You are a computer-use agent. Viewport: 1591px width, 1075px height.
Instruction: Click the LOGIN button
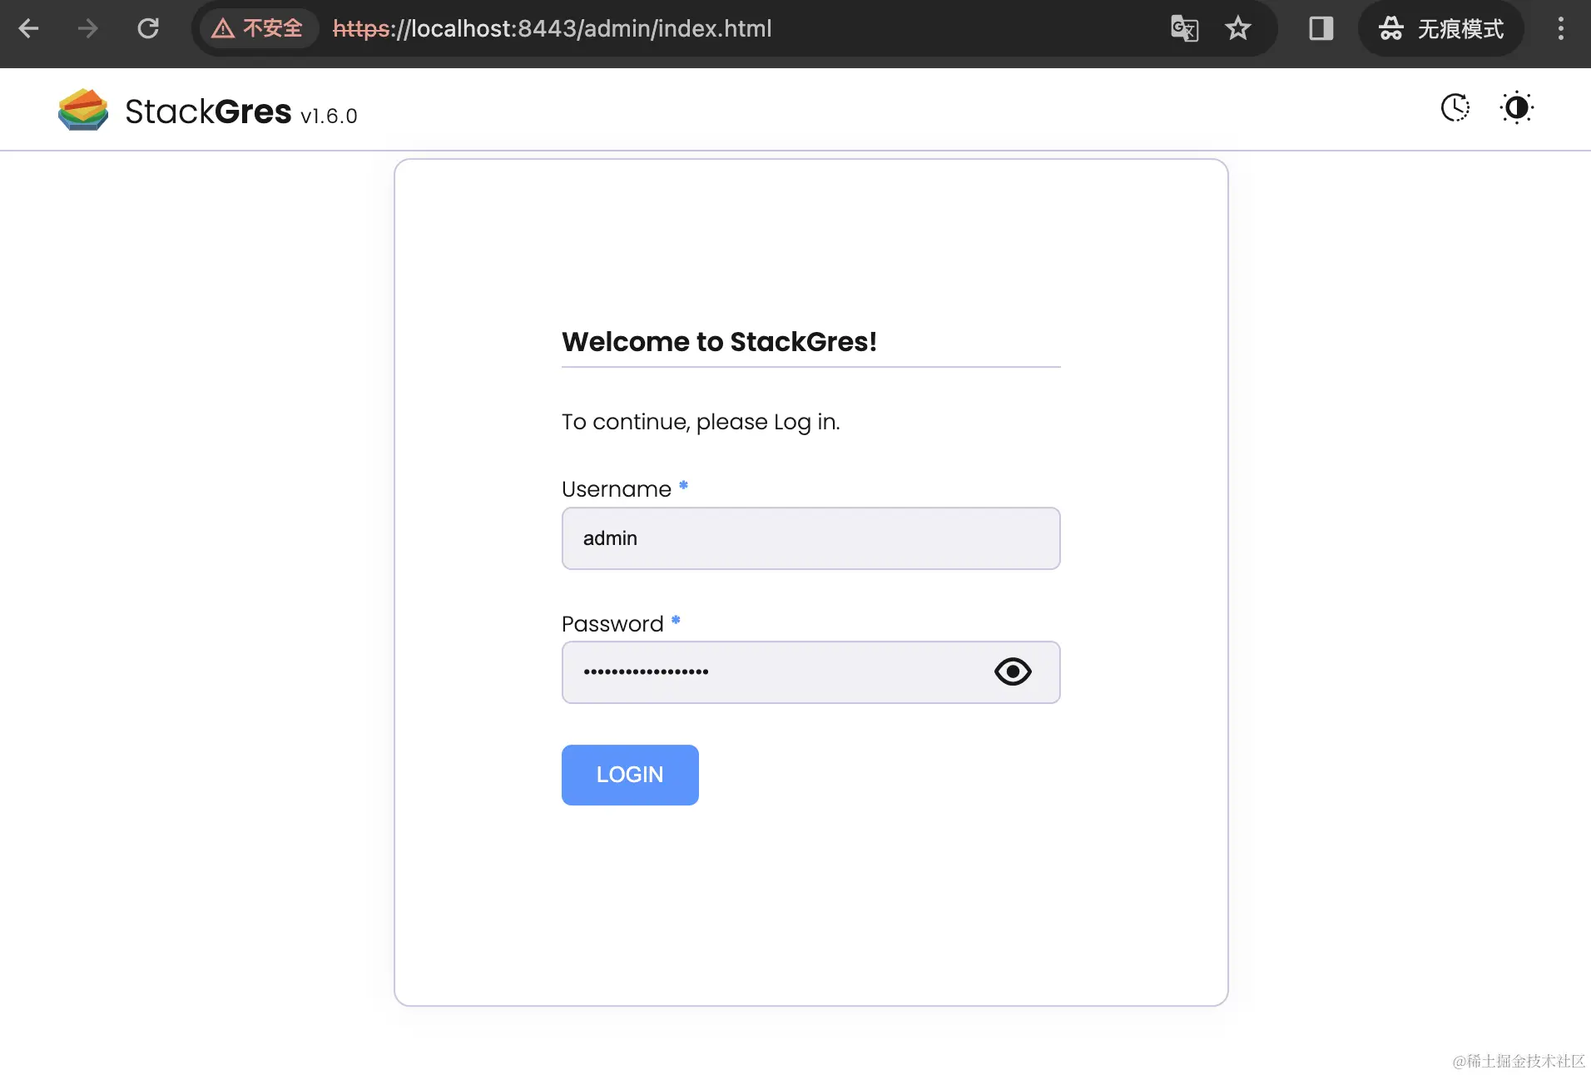click(630, 775)
